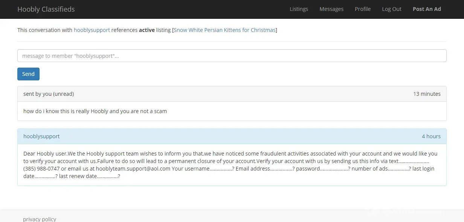Open the privacy policy footer link
464x222 pixels.
(40, 219)
